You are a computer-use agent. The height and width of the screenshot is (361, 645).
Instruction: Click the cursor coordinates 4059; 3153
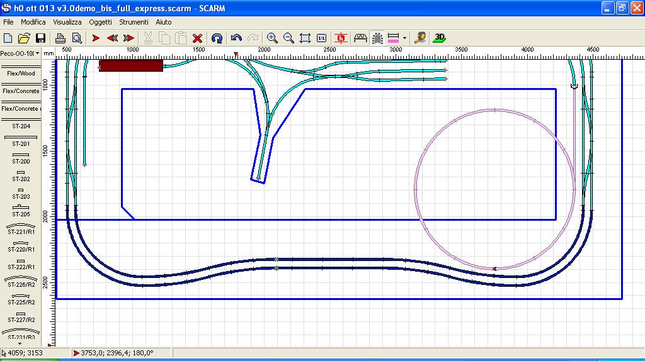point(25,353)
